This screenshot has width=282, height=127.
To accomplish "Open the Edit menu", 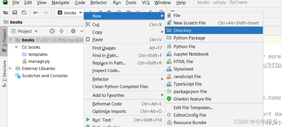I will click(28, 3).
